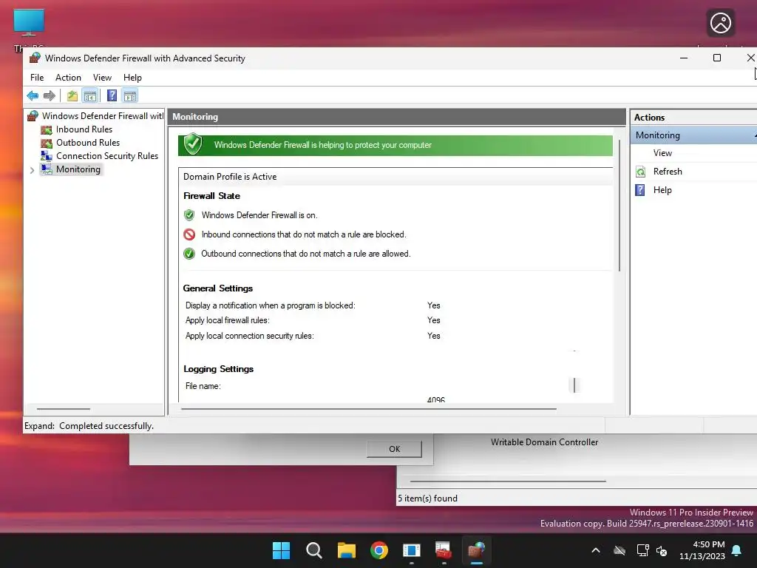Click green check icon for outbound connections
Screen dimensions: 757x568
pos(189,254)
